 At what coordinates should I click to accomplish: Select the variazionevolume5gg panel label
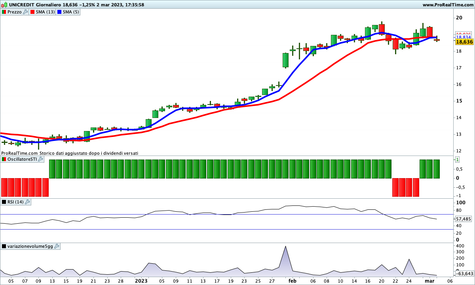point(30,246)
